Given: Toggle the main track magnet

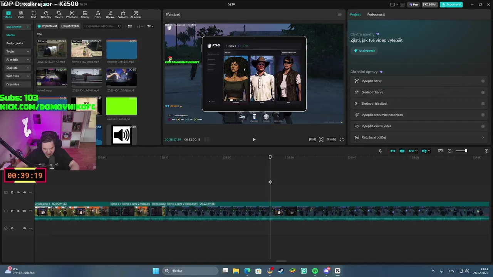Looking at the screenshot, I should (393, 151).
